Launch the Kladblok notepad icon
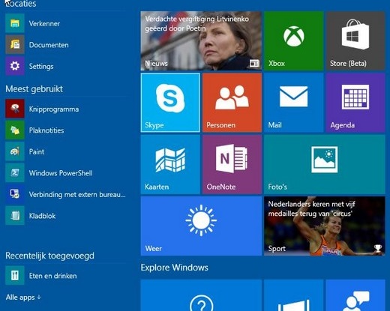The height and width of the screenshot is (311, 390). [x=15, y=216]
